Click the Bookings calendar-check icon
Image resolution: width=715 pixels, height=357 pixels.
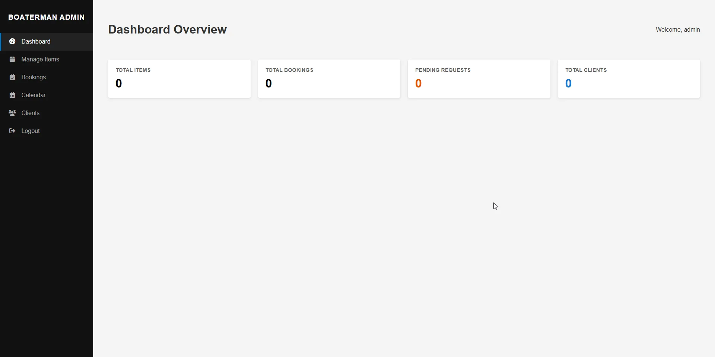[12, 77]
